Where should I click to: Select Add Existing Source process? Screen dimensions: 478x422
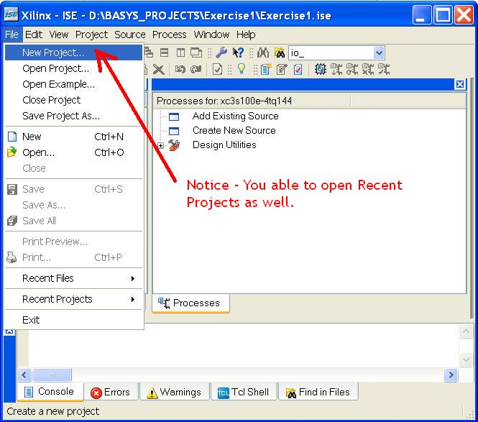(x=235, y=116)
